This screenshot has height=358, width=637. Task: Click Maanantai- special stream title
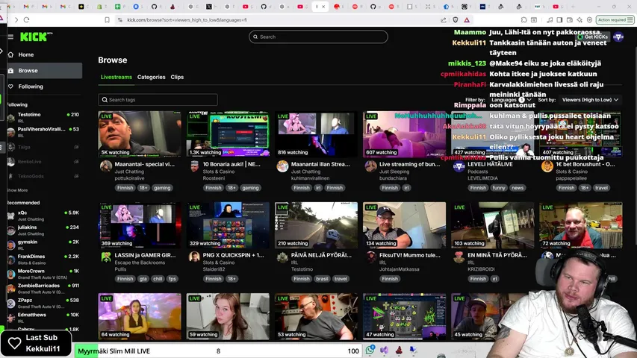tap(145, 164)
